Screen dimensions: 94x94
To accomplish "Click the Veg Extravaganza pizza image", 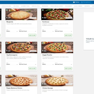I will [21, 47].
